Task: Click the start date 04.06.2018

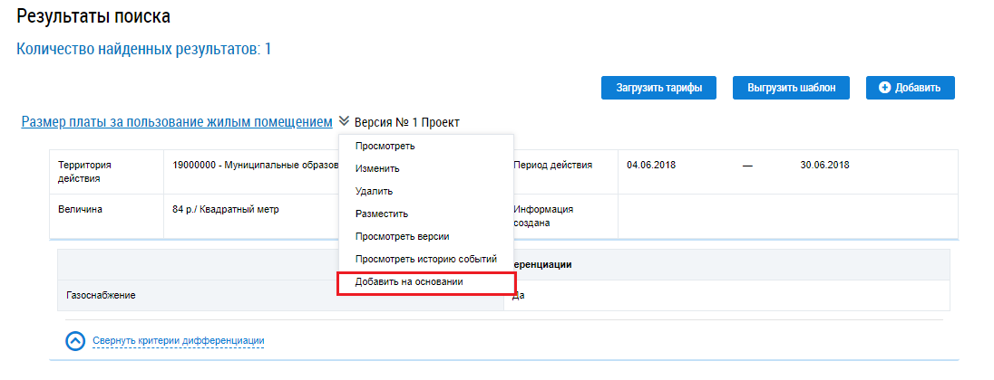Action: (x=651, y=166)
